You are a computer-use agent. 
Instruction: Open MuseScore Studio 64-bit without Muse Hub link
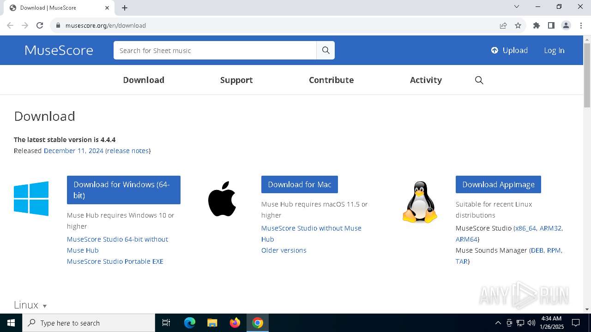pyautogui.click(x=117, y=245)
